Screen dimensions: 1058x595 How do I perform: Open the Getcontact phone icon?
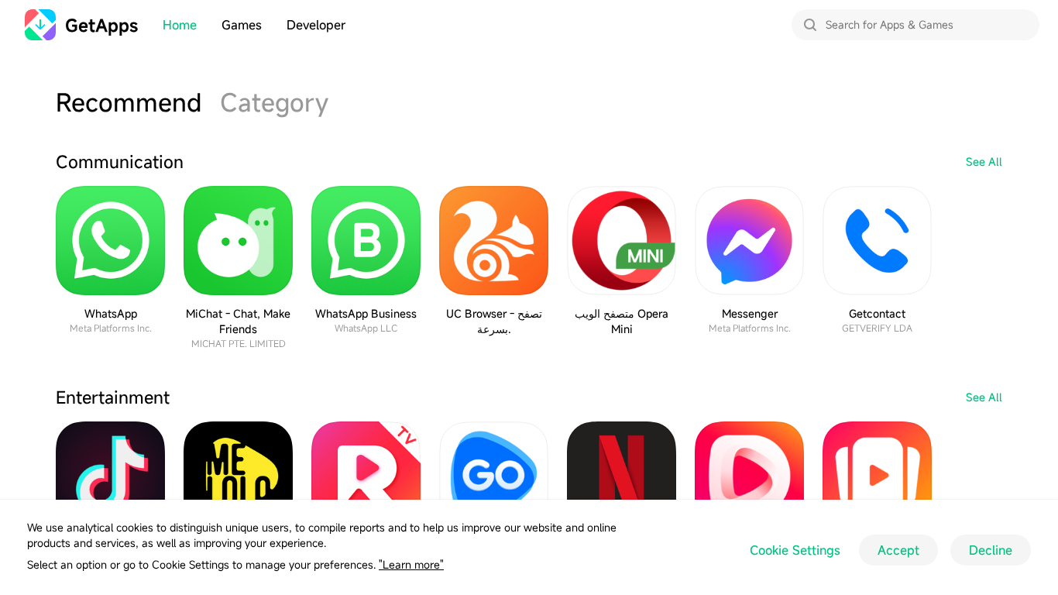pos(877,240)
